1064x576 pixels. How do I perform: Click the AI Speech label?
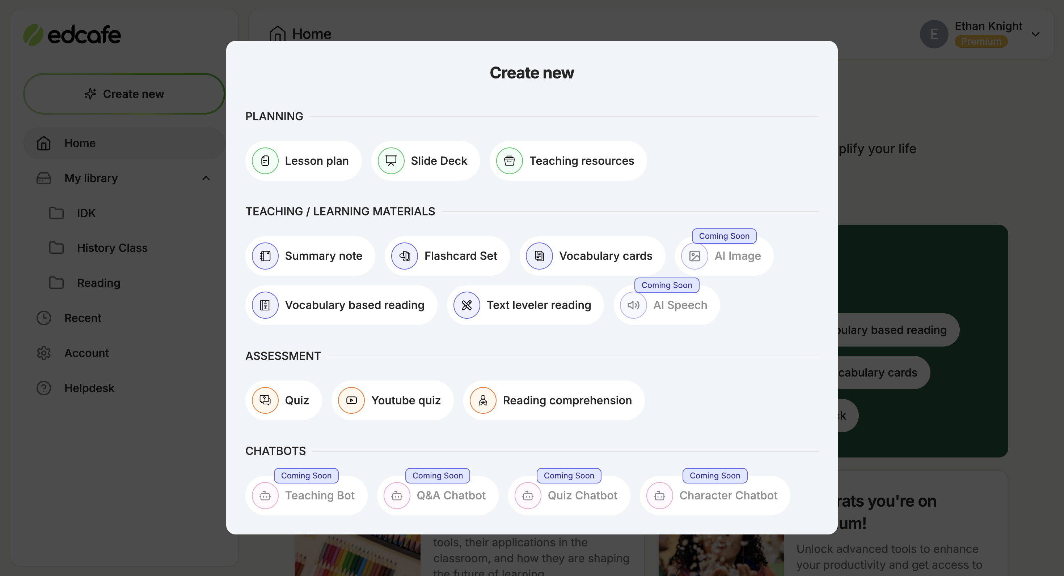coord(680,305)
